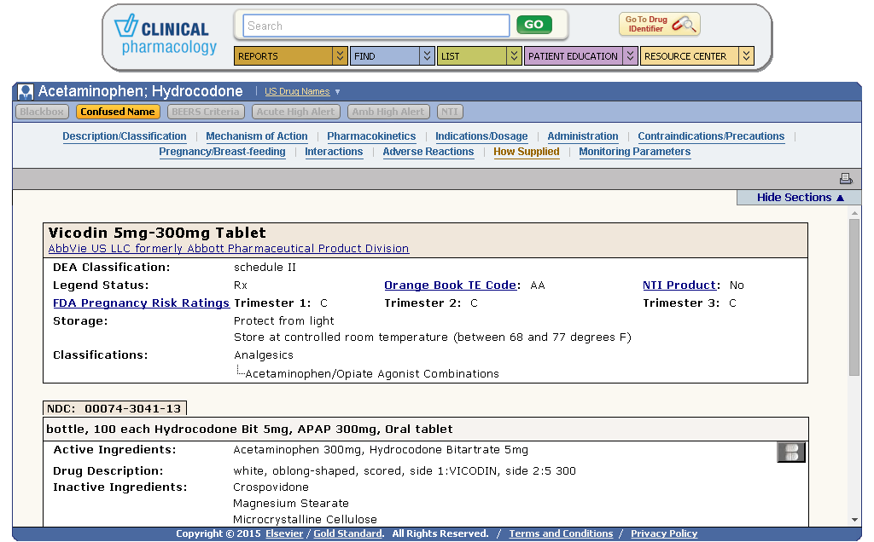The width and height of the screenshot is (874, 542).
Task: Click the Amb High Alert badge
Action: [388, 112]
